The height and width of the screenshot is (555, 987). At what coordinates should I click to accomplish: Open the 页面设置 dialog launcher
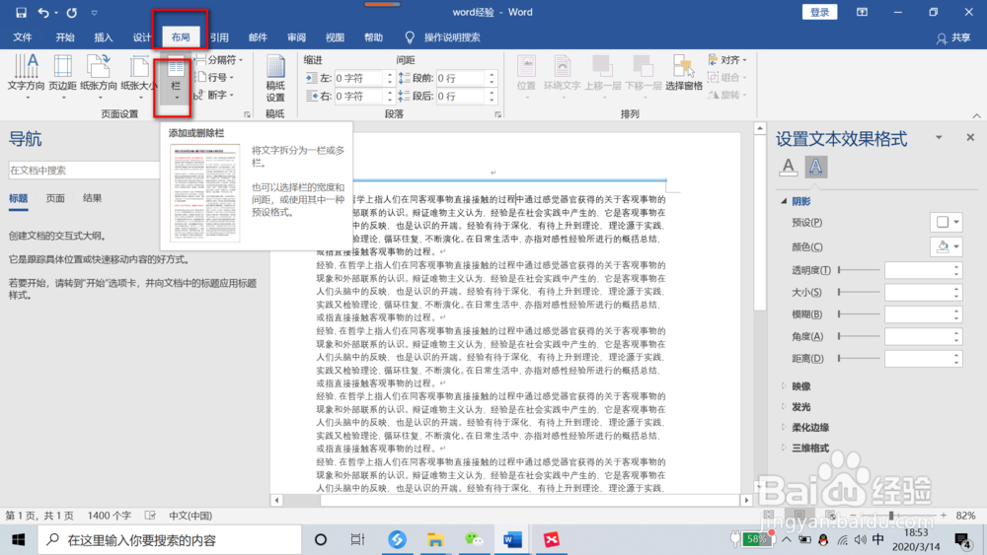(x=247, y=114)
